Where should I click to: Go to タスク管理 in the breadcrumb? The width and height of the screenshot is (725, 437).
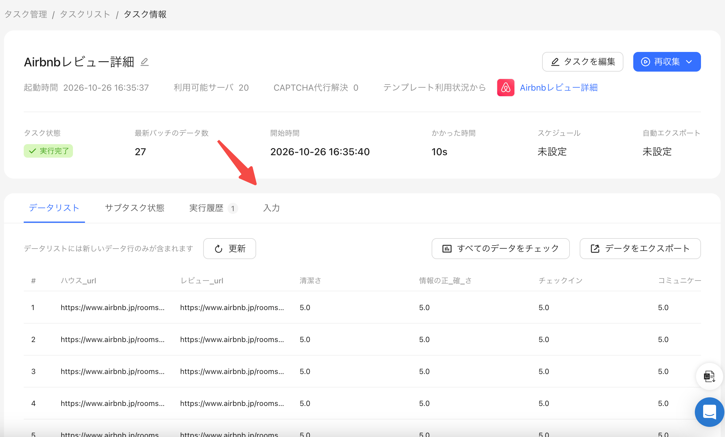point(26,14)
